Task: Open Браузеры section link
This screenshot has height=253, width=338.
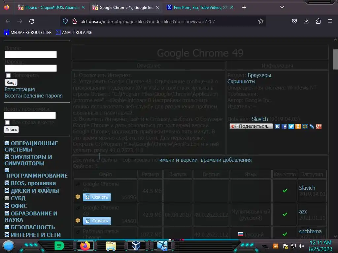Action: click(259, 75)
